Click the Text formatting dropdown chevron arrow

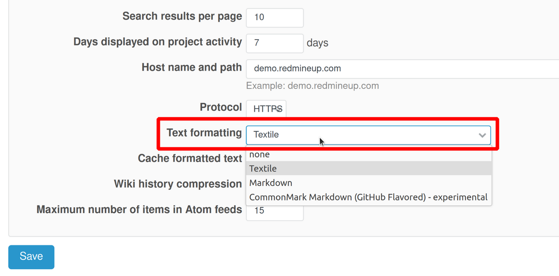point(482,135)
